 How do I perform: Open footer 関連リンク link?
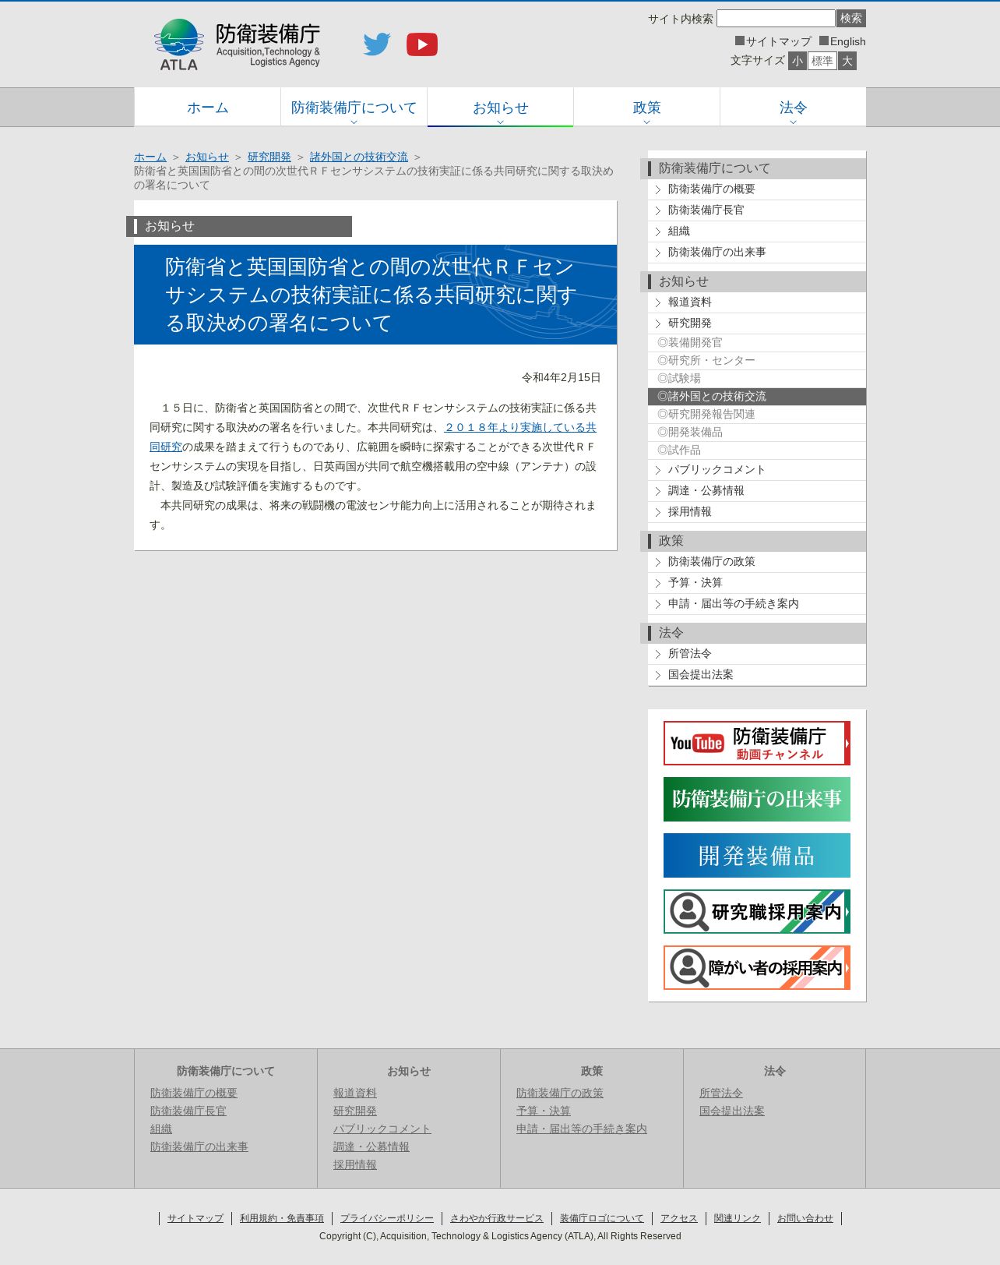coord(738,1218)
